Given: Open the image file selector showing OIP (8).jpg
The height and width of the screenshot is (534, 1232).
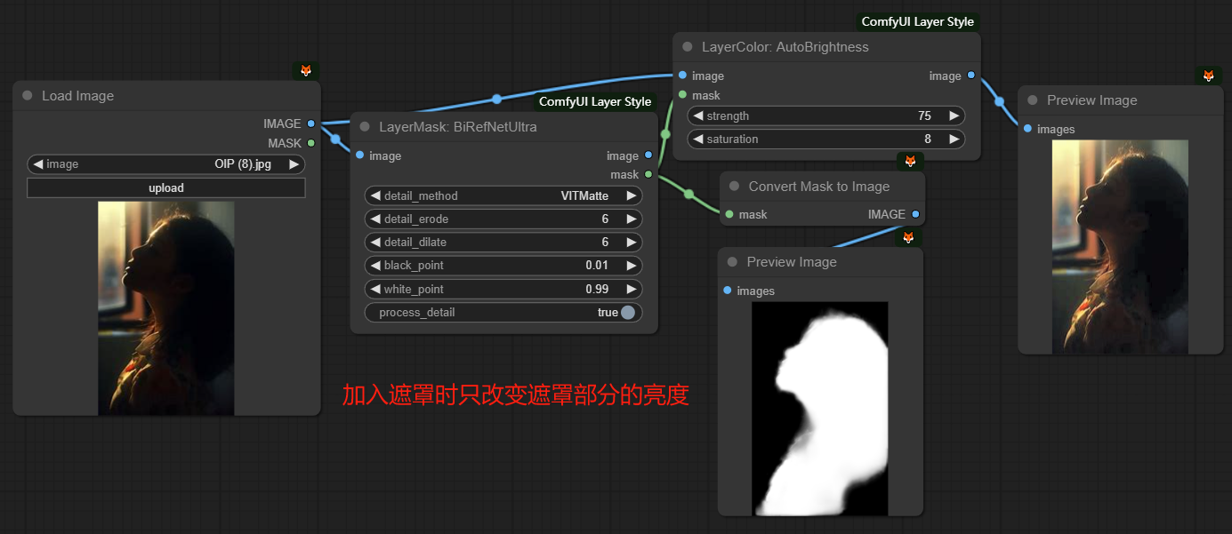Looking at the screenshot, I should click(166, 164).
